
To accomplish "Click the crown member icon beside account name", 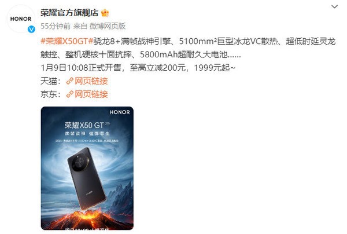I will 105,13.
